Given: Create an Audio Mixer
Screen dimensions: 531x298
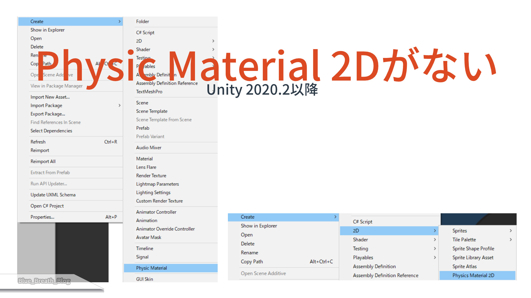Looking at the screenshot, I should point(149,148).
